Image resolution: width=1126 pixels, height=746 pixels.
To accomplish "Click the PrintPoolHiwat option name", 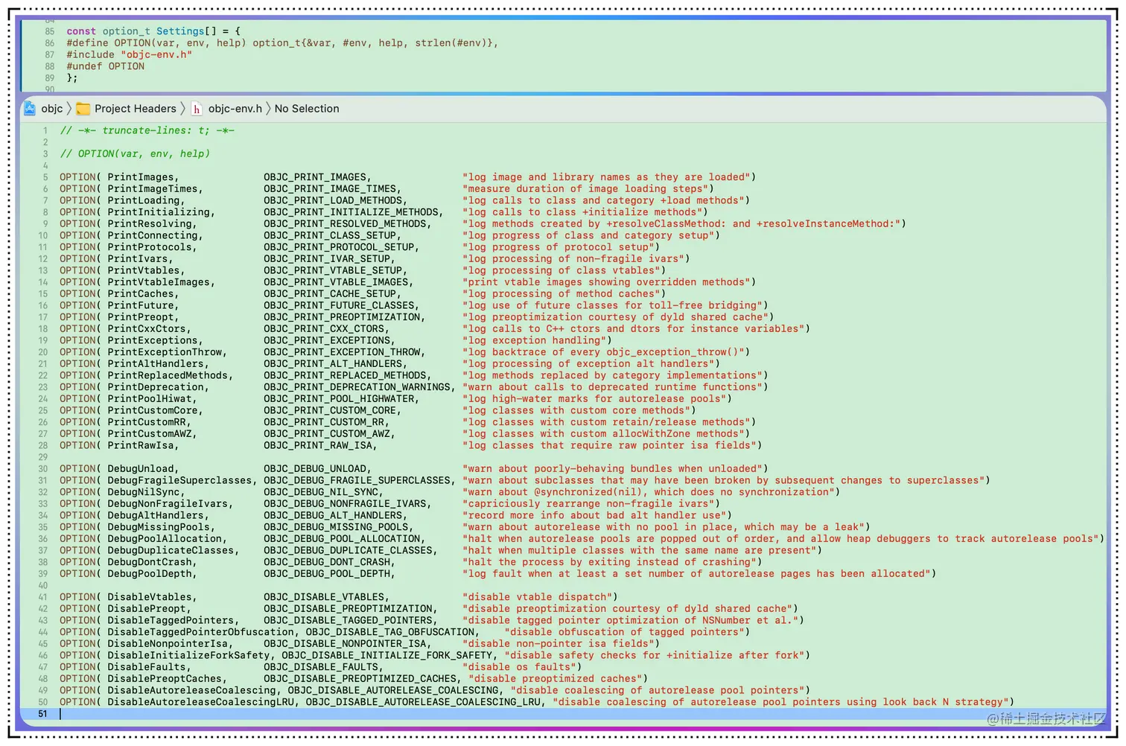I will (x=150, y=399).
